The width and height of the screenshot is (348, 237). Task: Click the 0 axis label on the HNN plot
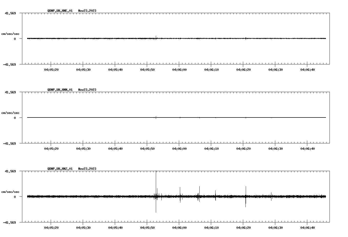pyautogui.click(x=15, y=118)
